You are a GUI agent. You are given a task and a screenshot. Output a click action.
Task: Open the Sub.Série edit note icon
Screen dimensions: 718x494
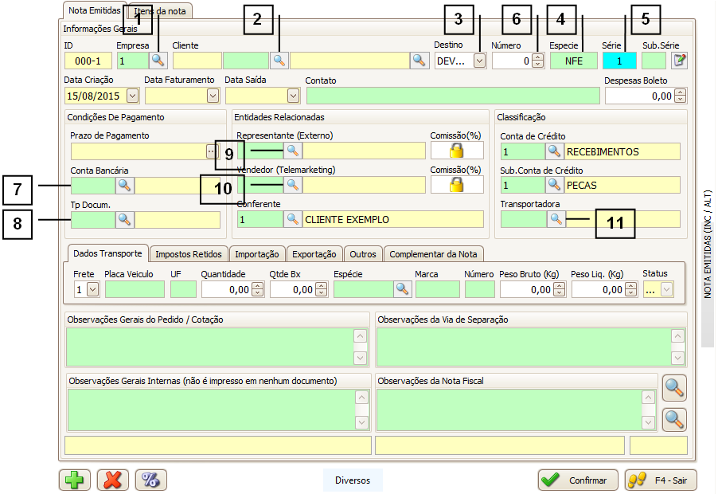(679, 60)
